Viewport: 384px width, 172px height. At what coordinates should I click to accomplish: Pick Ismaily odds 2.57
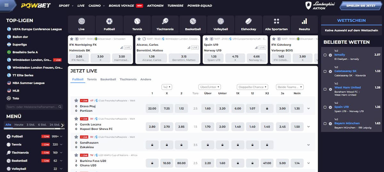click(x=377, y=55)
